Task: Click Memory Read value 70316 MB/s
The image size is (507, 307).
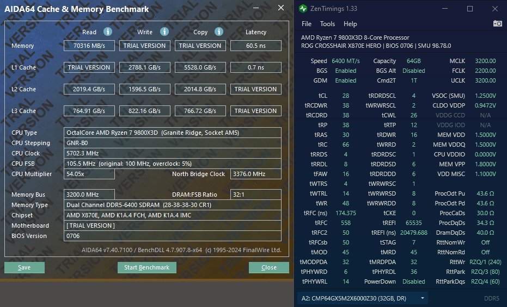Action: (89, 46)
